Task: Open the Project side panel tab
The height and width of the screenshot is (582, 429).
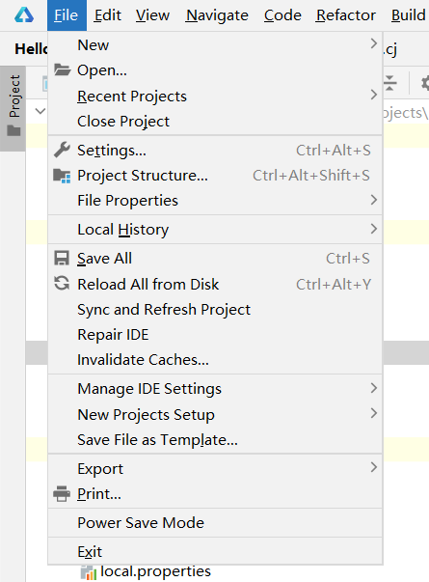Action: pos(13,108)
